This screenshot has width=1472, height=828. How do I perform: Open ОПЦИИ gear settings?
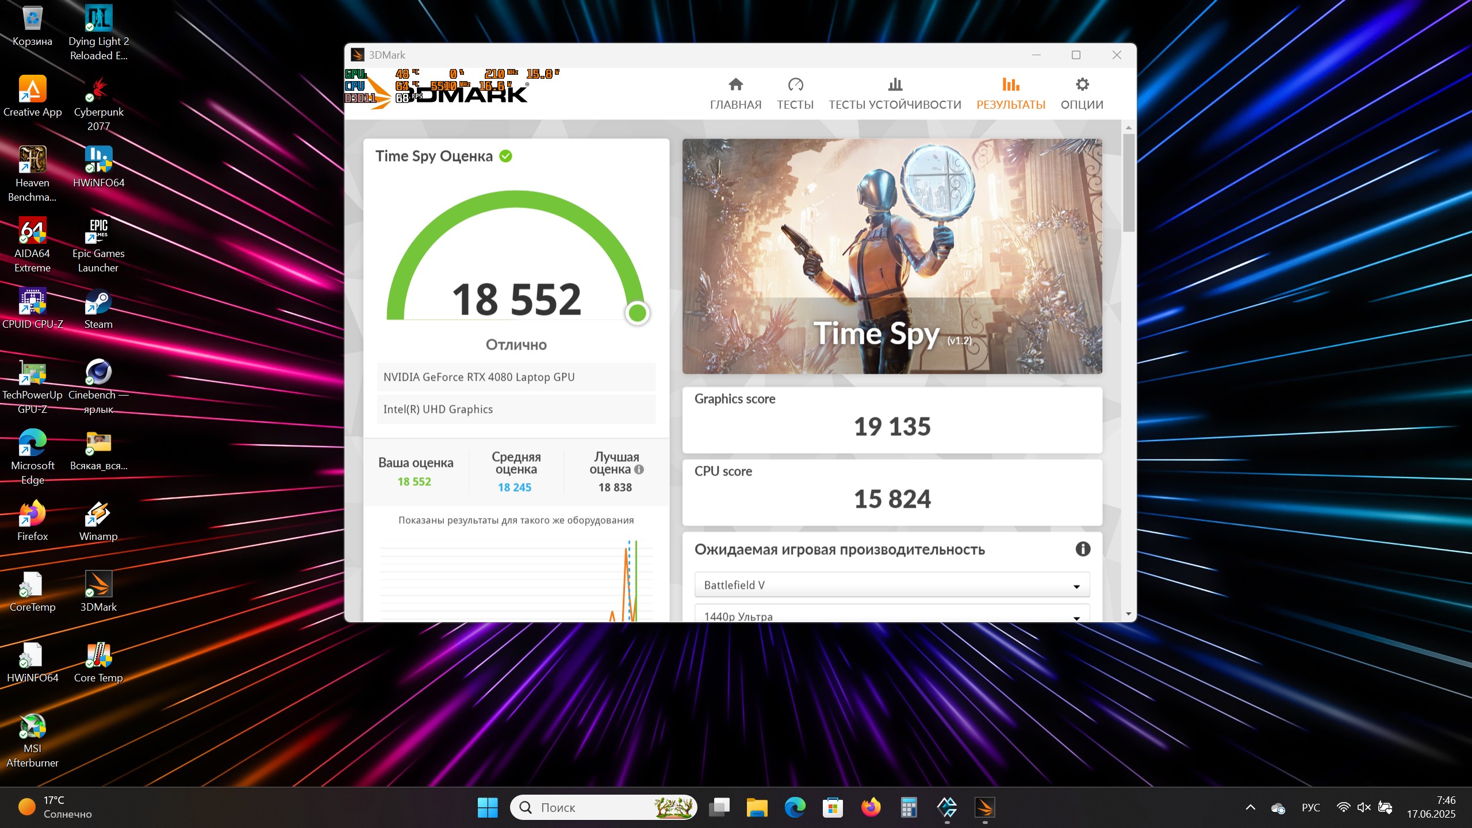click(1082, 93)
